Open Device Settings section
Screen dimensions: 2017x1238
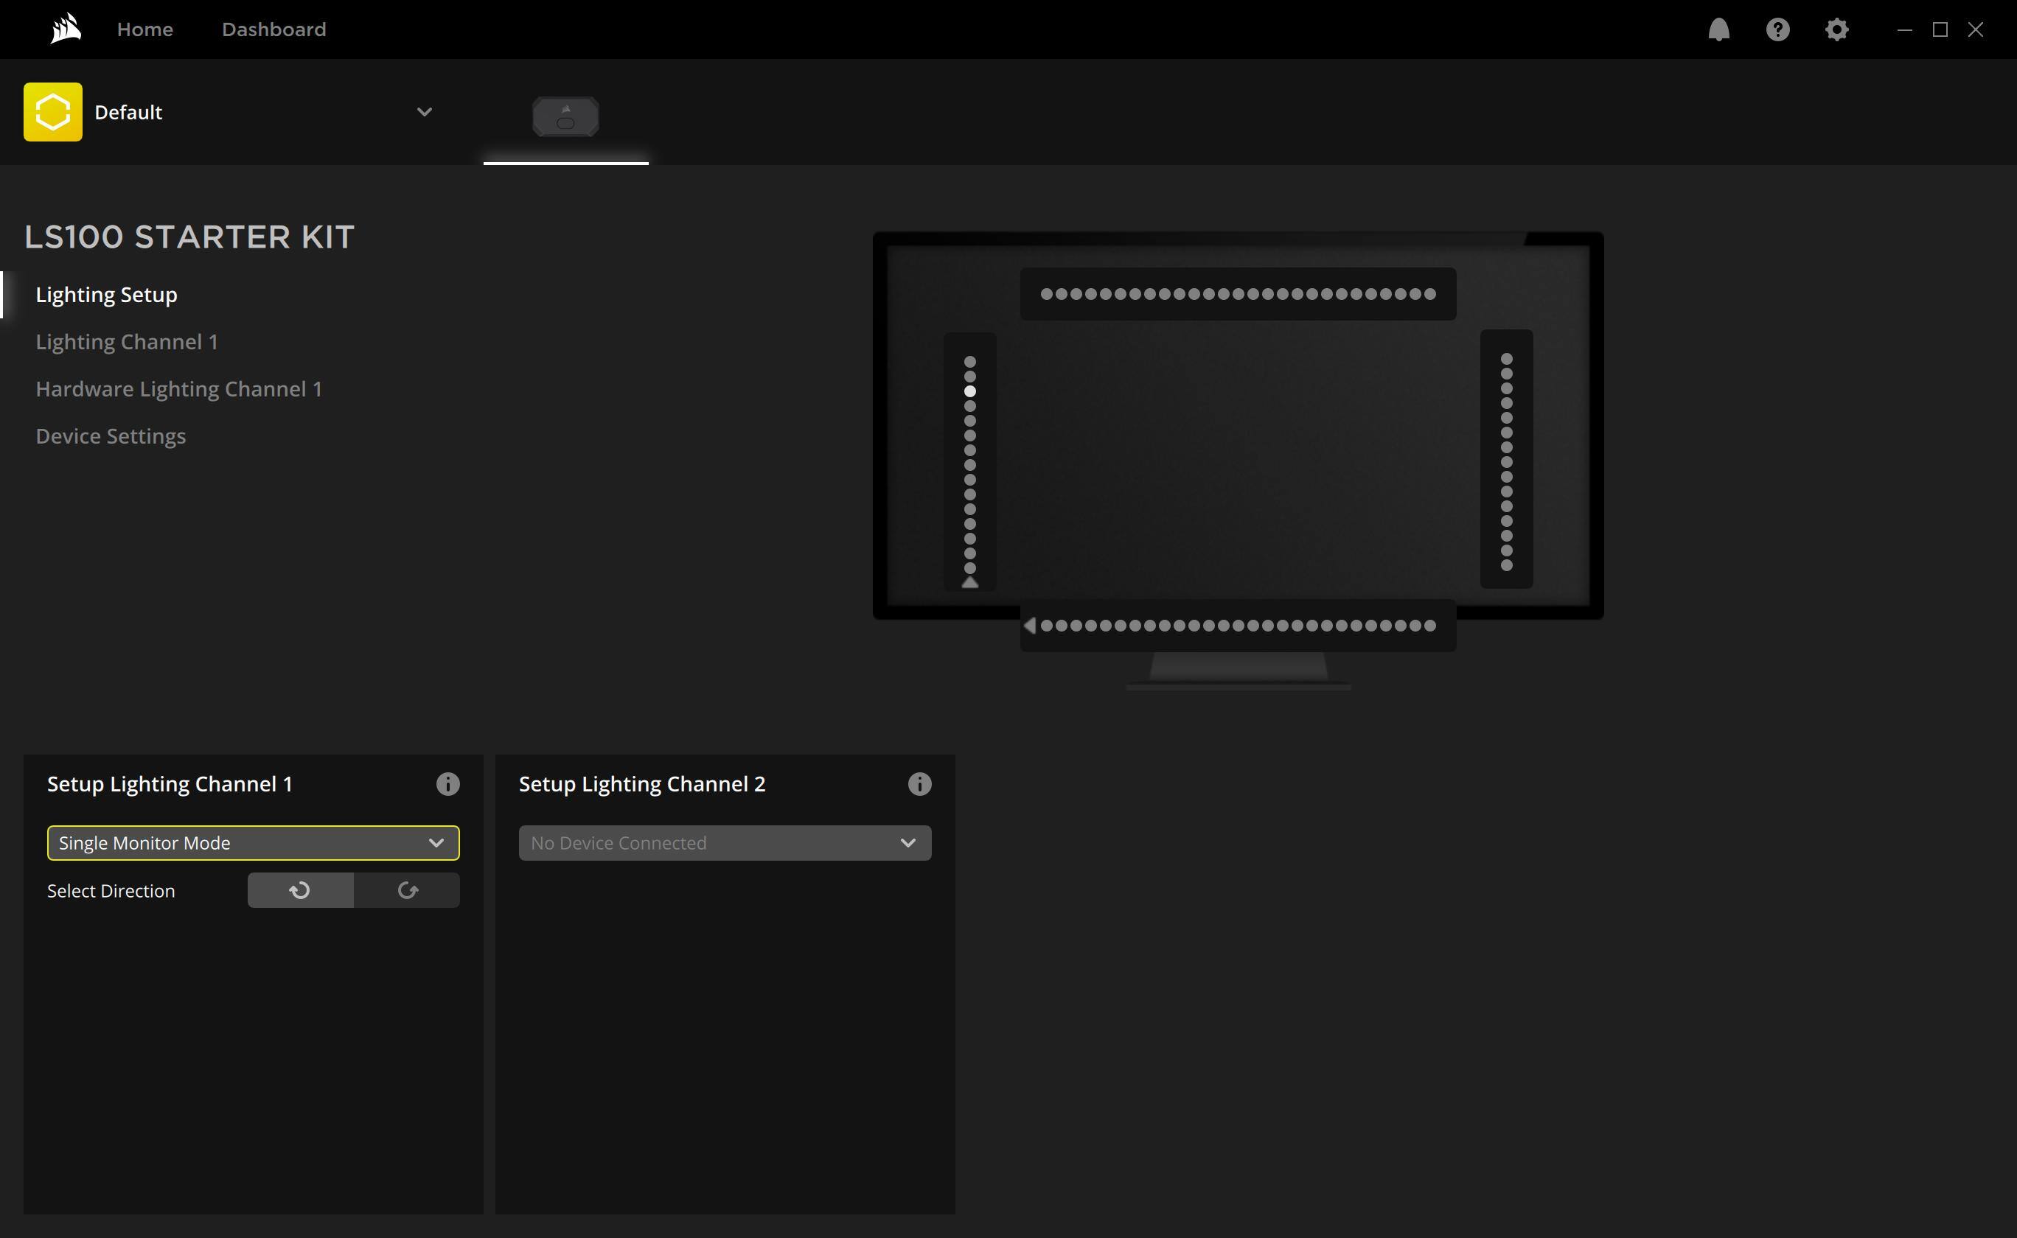111,436
